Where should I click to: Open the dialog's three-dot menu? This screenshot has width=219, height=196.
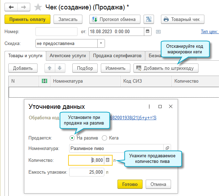click(x=149, y=107)
